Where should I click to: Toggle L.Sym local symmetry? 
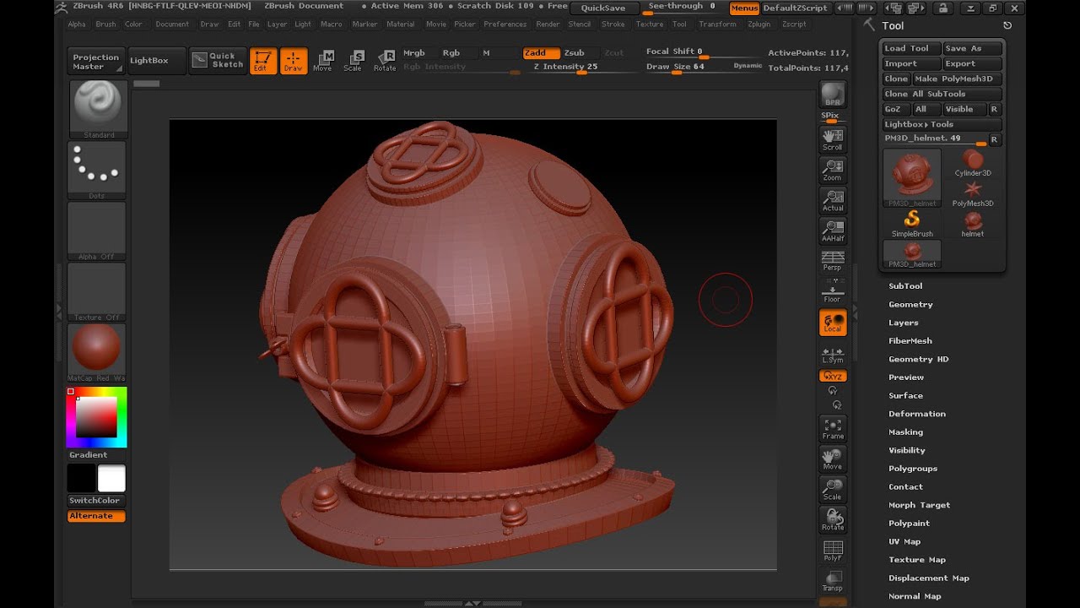click(x=833, y=356)
